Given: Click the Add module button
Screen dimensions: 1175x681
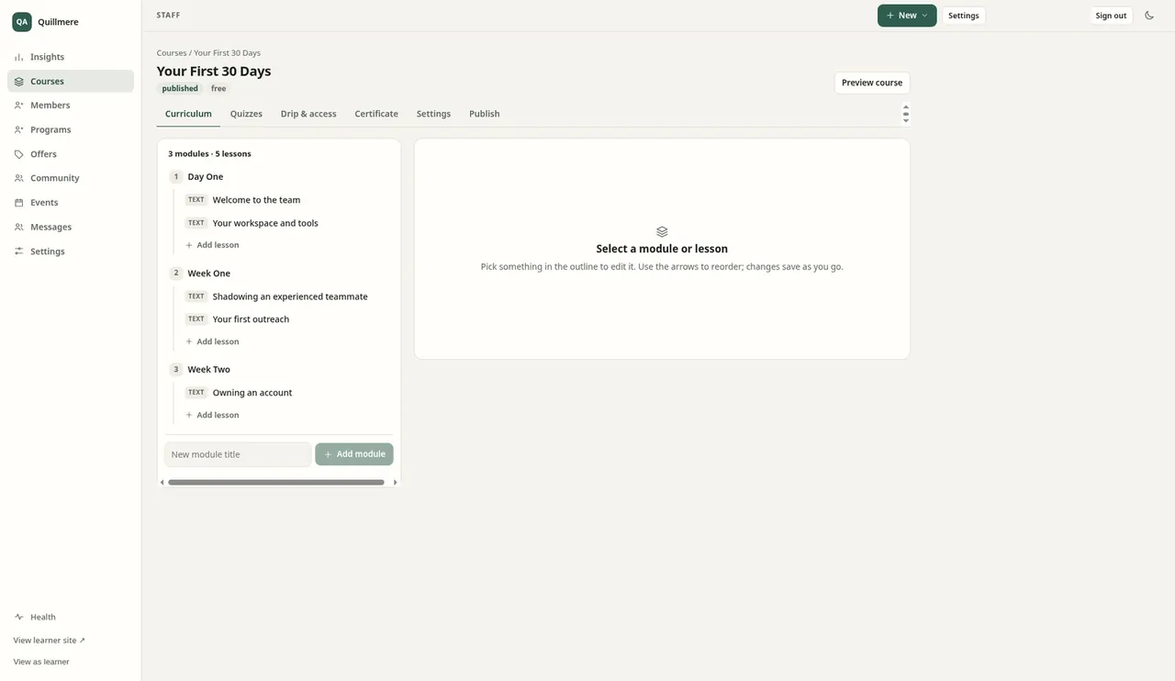Looking at the screenshot, I should (354, 454).
